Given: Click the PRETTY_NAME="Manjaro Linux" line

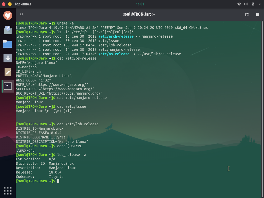Looking at the screenshot, I should tap(44, 76).
